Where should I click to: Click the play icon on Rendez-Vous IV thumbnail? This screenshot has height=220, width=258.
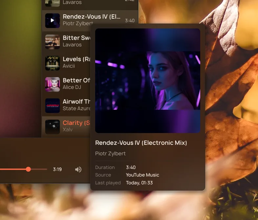click(x=52, y=21)
